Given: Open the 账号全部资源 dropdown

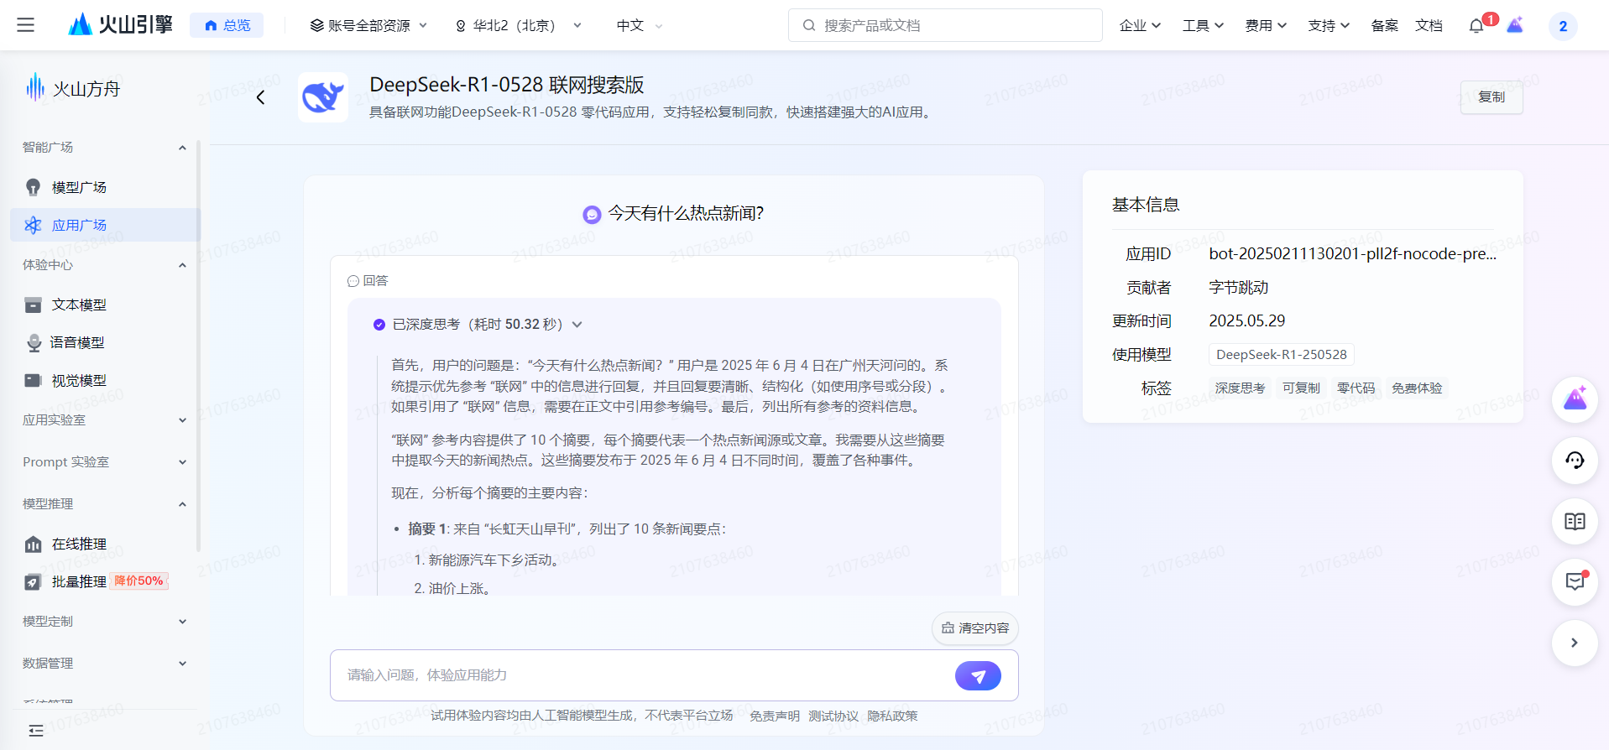Looking at the screenshot, I should click(x=369, y=25).
